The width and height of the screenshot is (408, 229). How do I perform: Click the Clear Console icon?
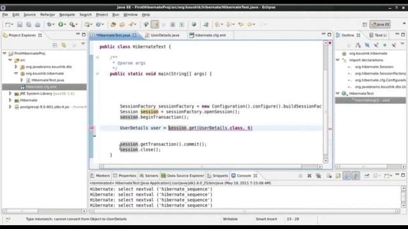tap(329, 176)
